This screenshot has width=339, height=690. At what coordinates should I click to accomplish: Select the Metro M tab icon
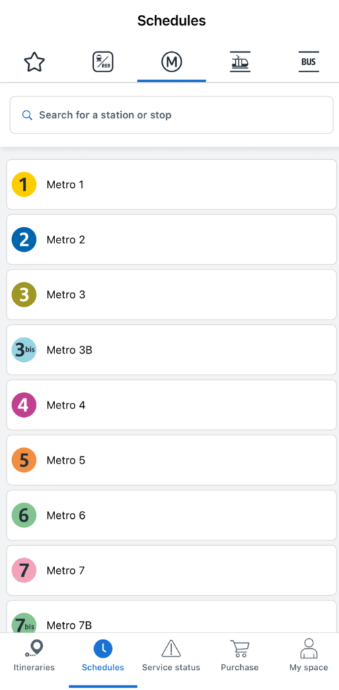pyautogui.click(x=172, y=62)
